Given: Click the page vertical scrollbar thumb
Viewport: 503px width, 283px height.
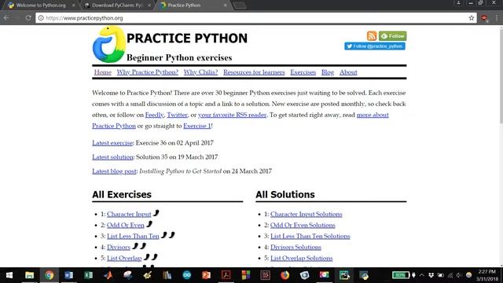Looking at the screenshot, I should click(501, 76).
